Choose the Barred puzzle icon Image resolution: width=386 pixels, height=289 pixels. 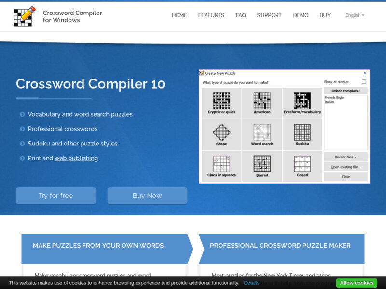click(x=262, y=164)
